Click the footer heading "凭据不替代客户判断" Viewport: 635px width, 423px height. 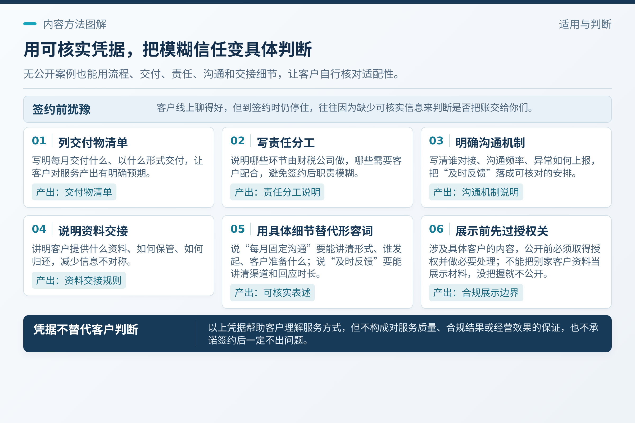tap(85, 329)
